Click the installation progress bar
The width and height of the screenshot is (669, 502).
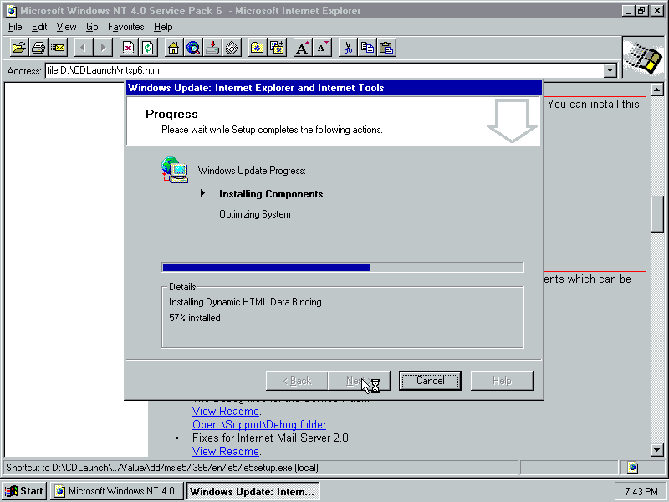[x=342, y=267]
